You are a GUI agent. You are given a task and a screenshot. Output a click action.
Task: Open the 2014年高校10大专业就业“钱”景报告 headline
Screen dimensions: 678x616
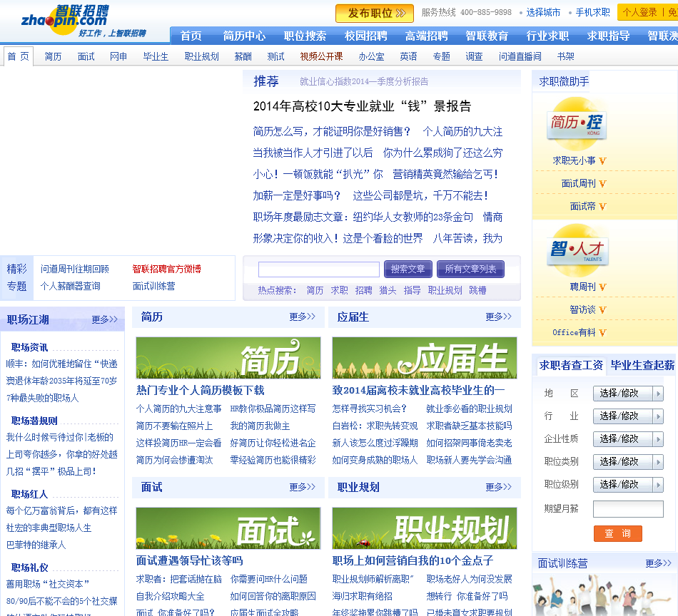[x=362, y=106]
